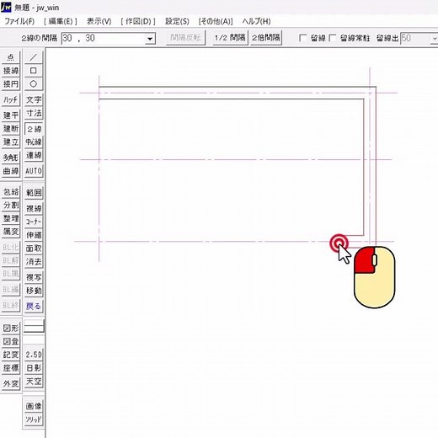Open the ヘルプ(H) menu
Screen dimensions: 438x438
tap(256, 21)
